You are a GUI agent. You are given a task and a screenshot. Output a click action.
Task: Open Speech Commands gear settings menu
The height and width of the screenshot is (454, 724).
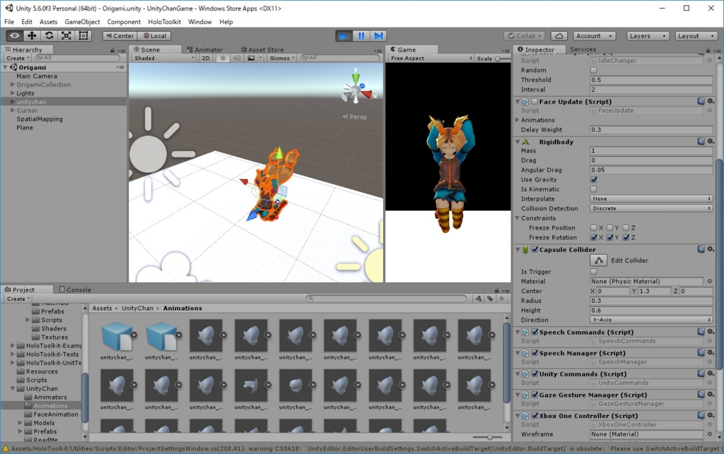click(x=711, y=332)
